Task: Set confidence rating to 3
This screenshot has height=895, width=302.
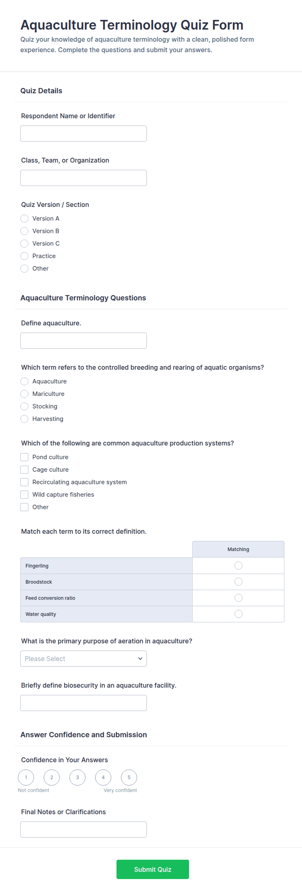Action: [77, 777]
